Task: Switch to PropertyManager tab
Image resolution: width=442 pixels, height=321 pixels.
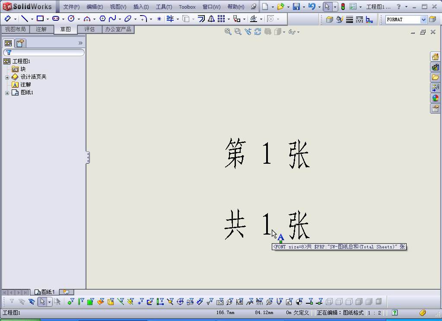Action: (x=20, y=43)
